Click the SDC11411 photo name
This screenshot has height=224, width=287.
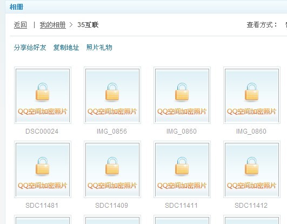point(182,206)
